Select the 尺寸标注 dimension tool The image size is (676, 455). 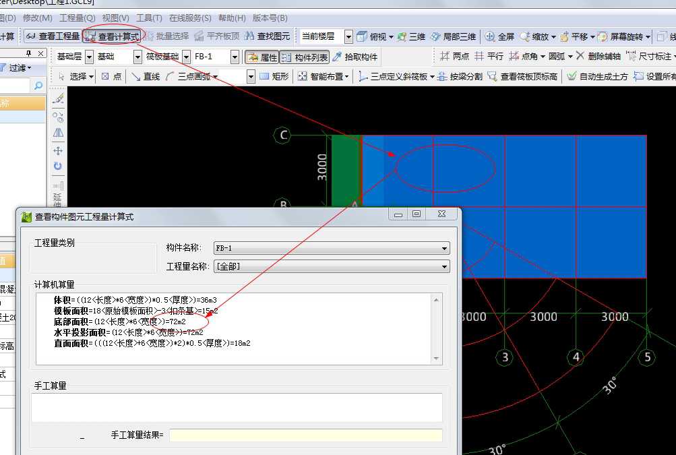649,56
